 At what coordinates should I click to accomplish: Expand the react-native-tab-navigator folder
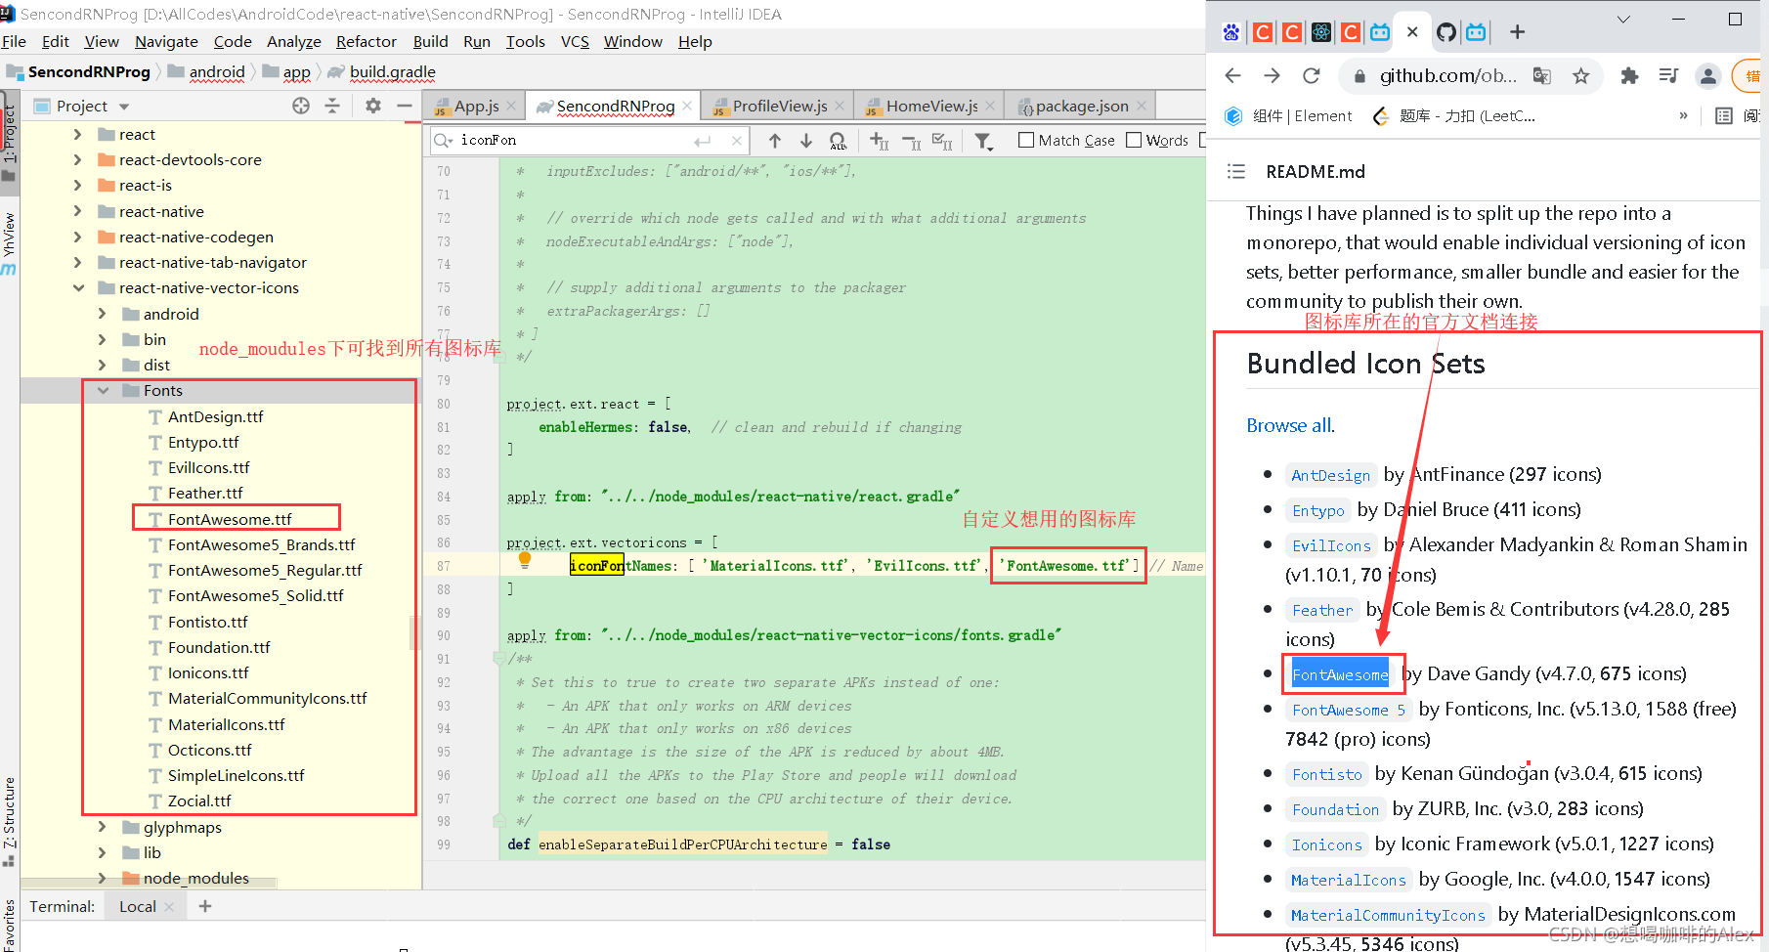(x=78, y=262)
